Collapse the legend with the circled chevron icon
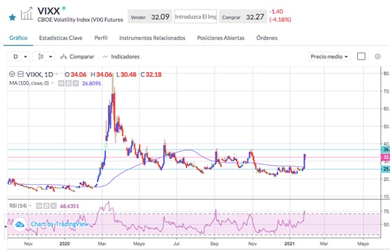The image size is (390, 250). click(x=12, y=74)
